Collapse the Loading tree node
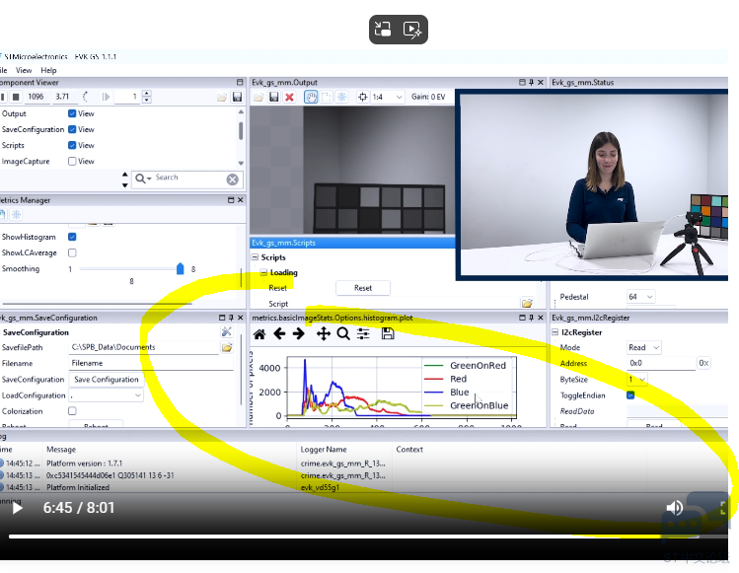The image size is (739, 573). [x=264, y=273]
